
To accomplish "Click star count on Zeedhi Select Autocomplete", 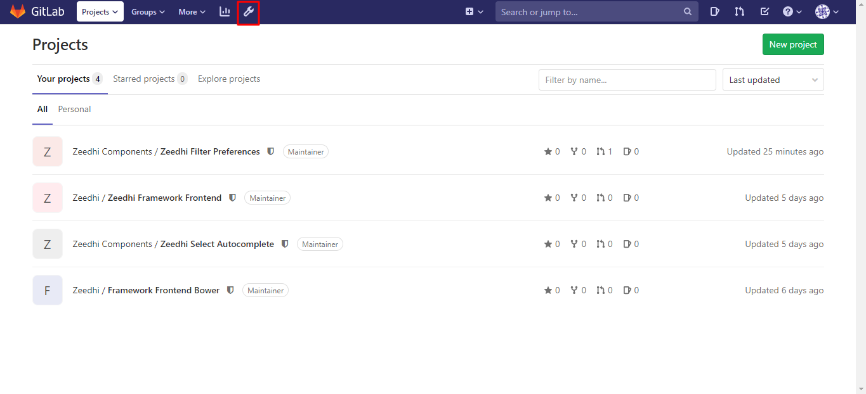I will (552, 244).
